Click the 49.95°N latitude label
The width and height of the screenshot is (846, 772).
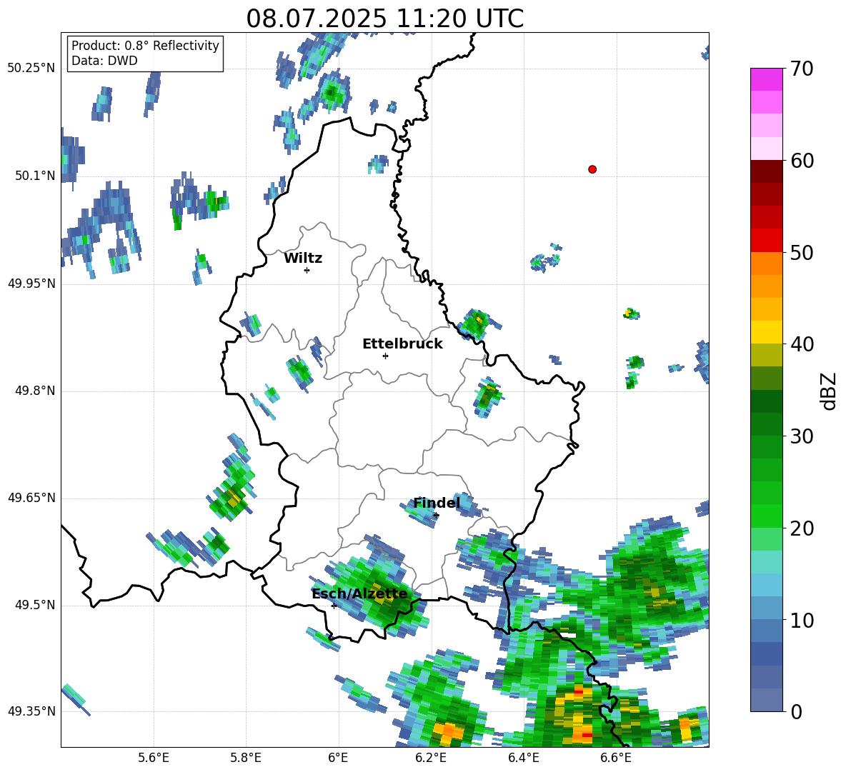[31, 284]
